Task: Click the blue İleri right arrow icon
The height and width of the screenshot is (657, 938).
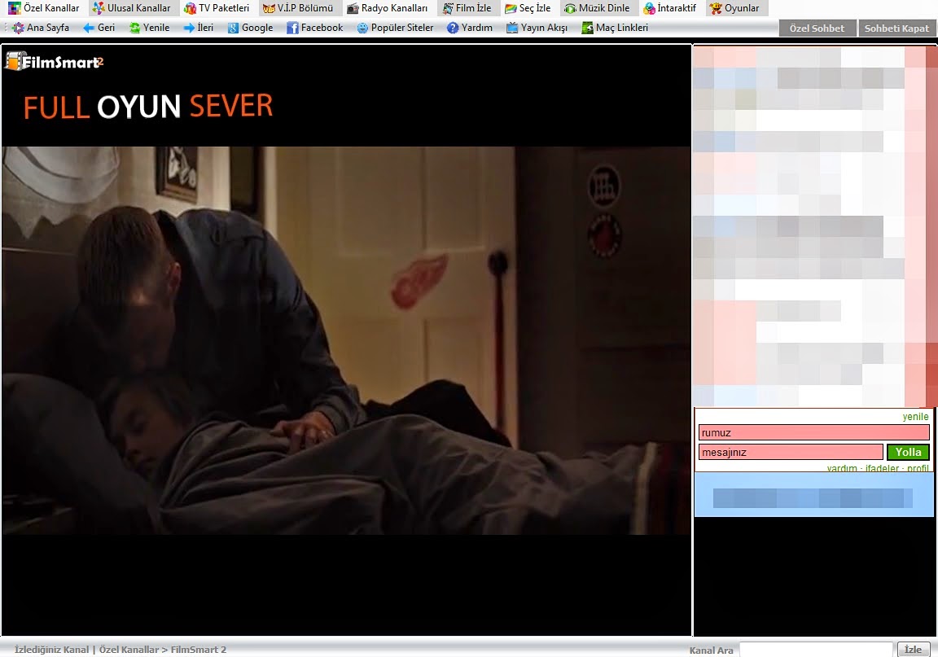Action: click(x=189, y=28)
